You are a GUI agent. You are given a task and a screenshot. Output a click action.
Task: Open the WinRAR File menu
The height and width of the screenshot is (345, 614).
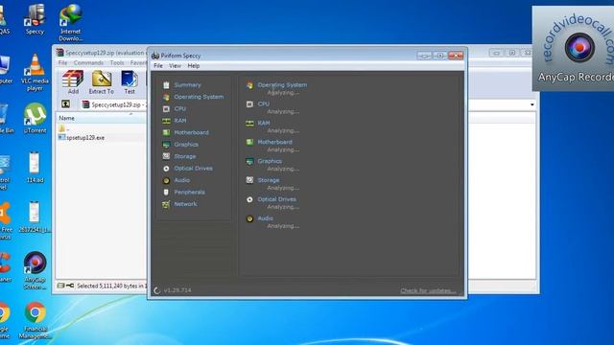(62, 62)
